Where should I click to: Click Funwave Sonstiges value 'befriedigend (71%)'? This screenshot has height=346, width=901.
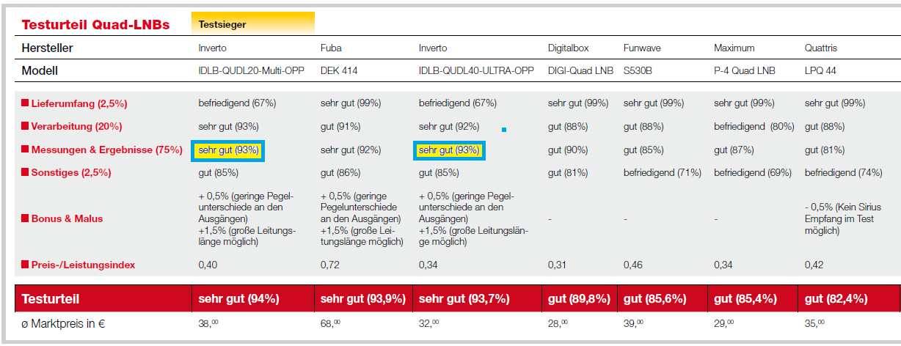click(x=663, y=174)
